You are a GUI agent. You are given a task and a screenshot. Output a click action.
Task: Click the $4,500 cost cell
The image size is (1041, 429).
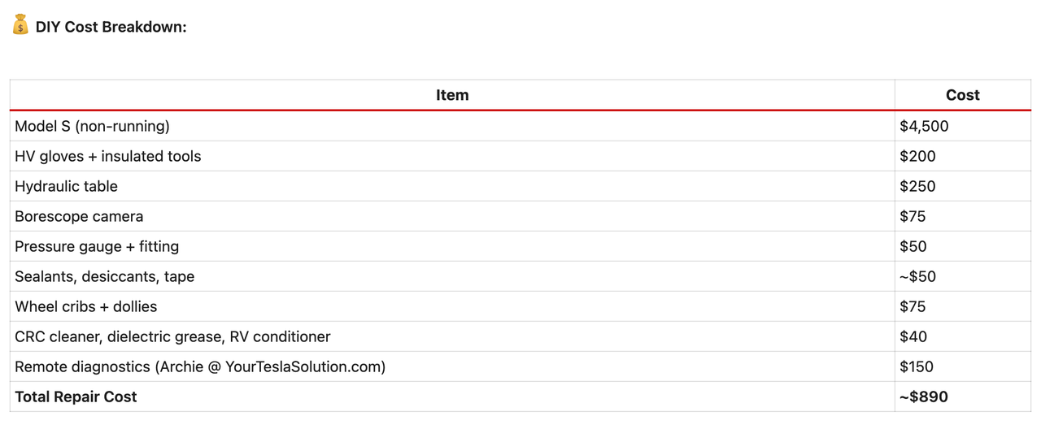924,126
